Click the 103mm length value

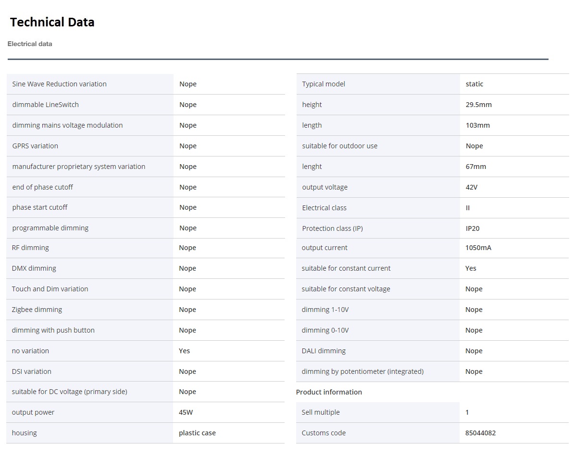pos(477,125)
